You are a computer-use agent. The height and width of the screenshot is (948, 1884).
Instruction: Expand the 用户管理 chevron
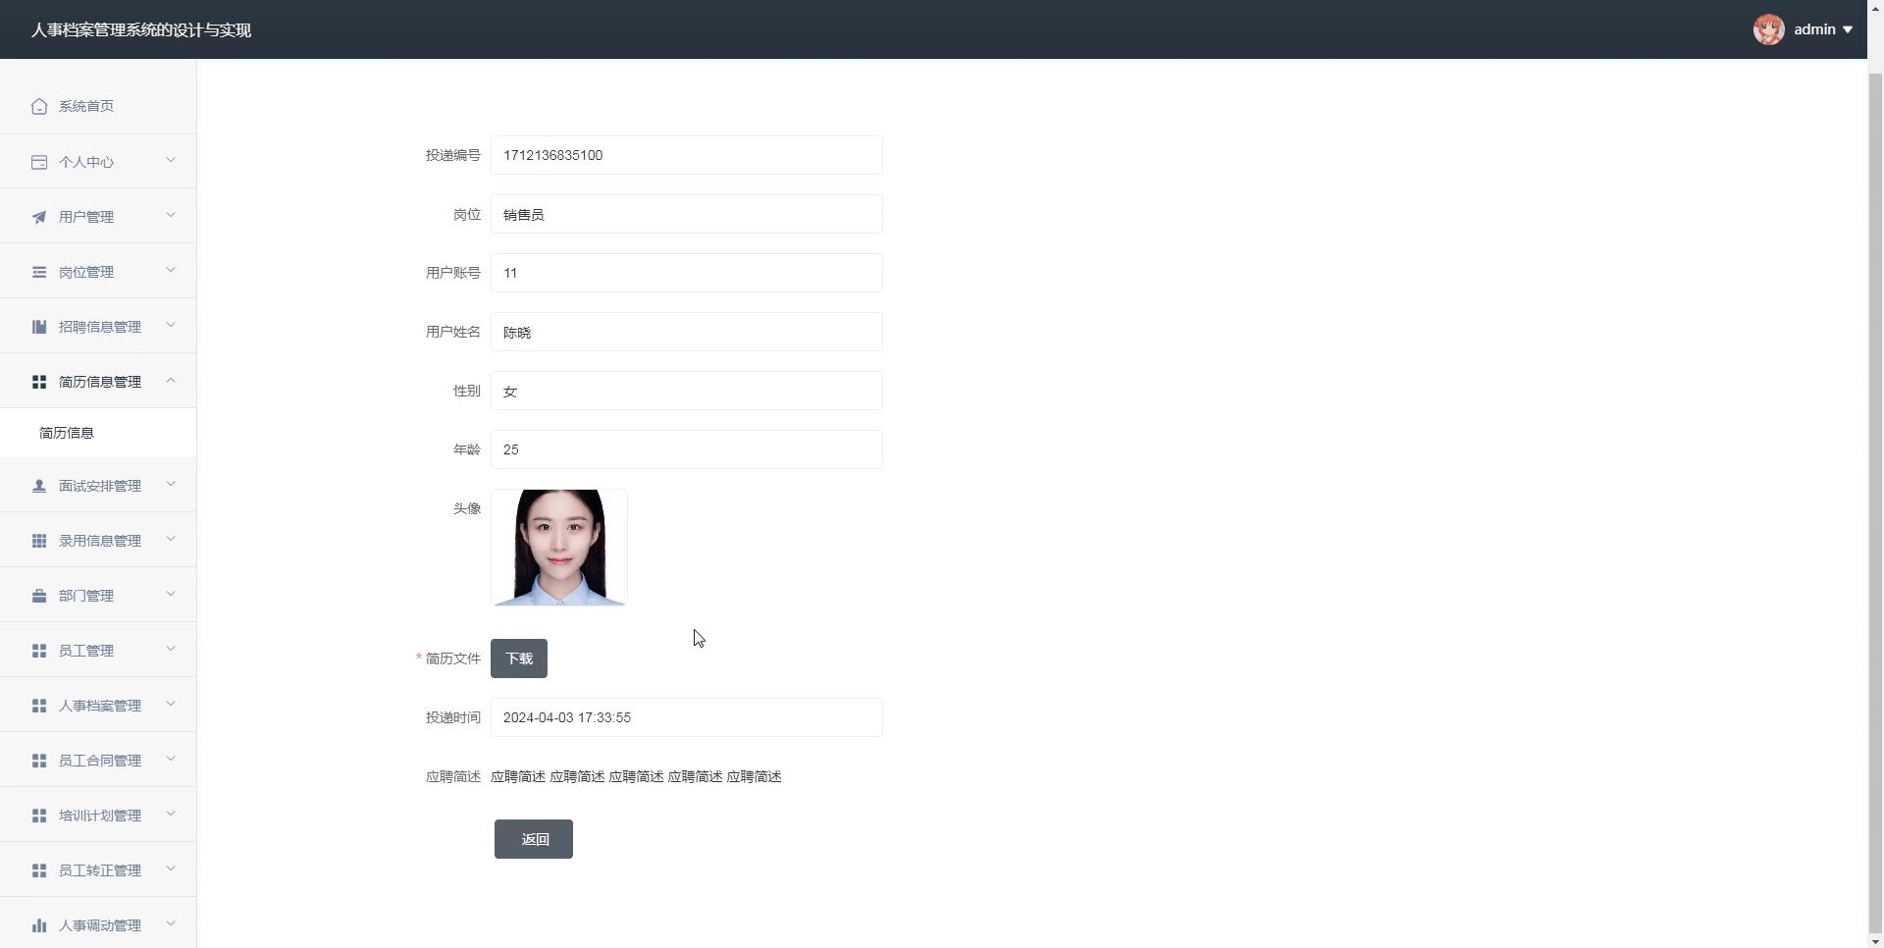(x=171, y=215)
